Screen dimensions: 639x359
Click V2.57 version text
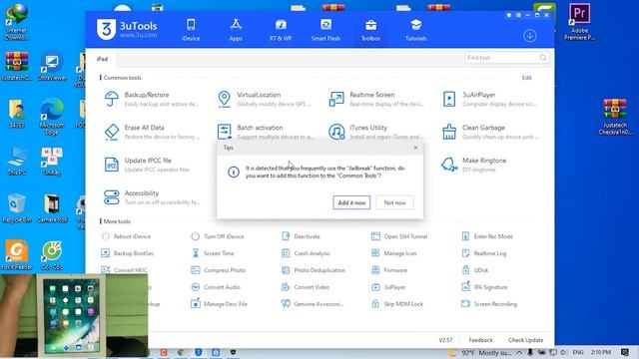pyautogui.click(x=445, y=340)
